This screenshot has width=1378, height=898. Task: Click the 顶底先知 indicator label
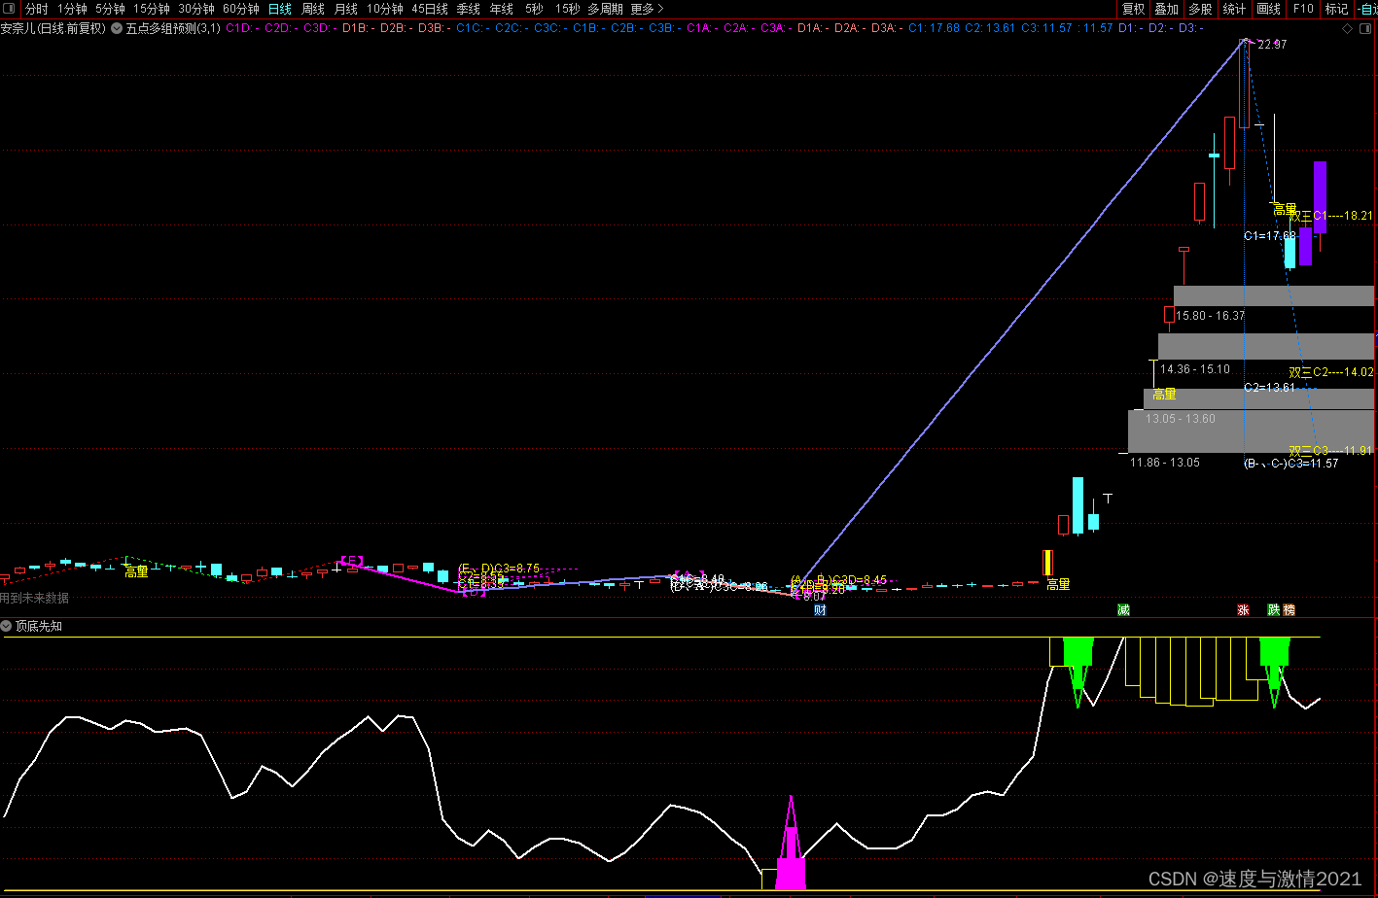tap(39, 626)
